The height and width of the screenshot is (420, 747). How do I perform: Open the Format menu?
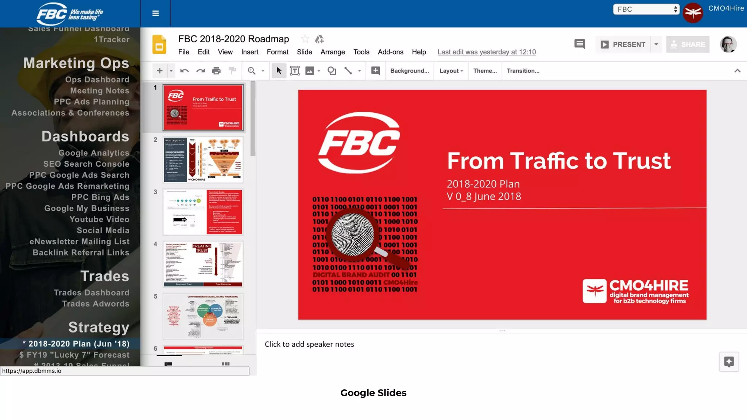pos(278,52)
